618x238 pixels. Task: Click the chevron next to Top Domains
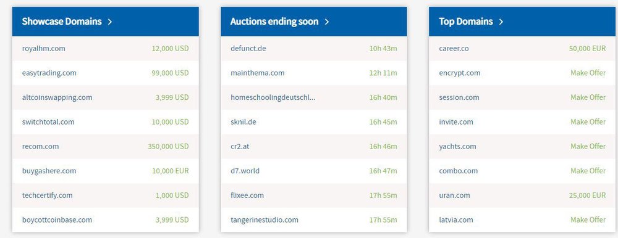(x=501, y=22)
